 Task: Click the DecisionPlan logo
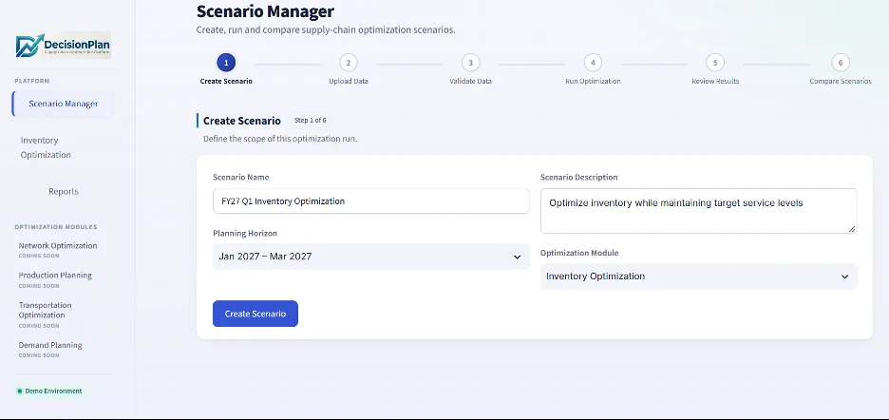point(63,45)
